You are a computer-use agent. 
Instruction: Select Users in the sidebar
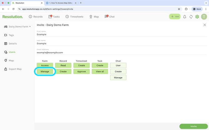pyautogui.click(x=10, y=52)
